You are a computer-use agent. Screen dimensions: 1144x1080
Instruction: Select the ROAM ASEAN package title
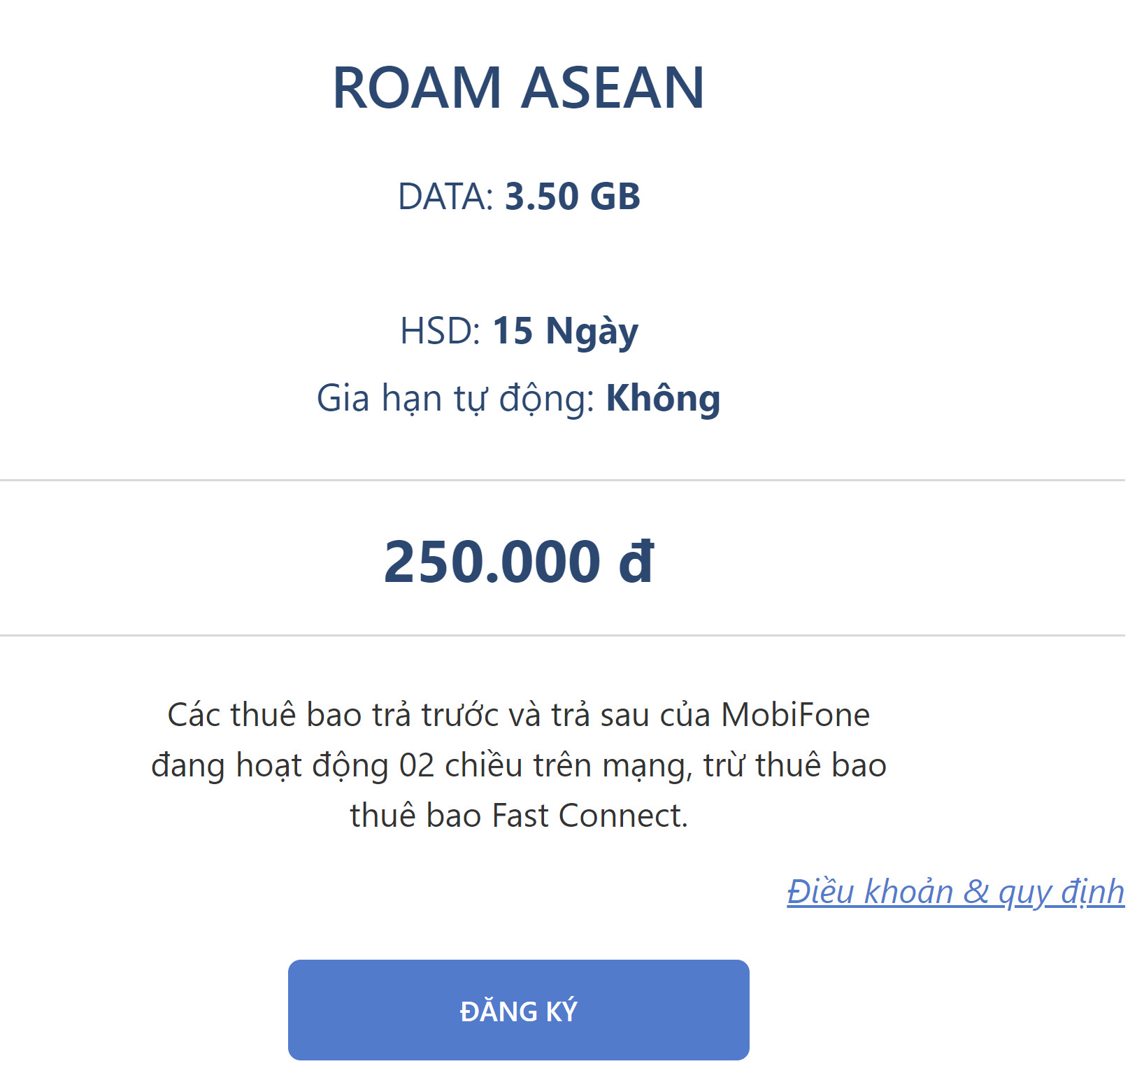tap(517, 87)
